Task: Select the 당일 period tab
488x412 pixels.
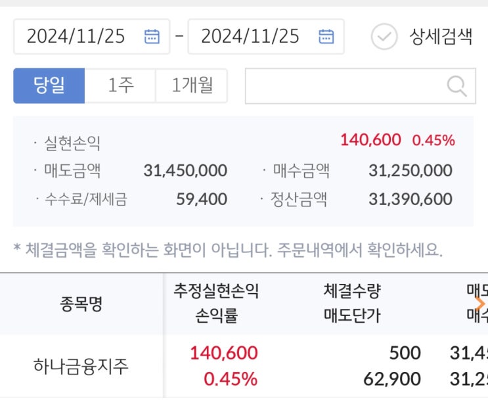Action: [49, 85]
